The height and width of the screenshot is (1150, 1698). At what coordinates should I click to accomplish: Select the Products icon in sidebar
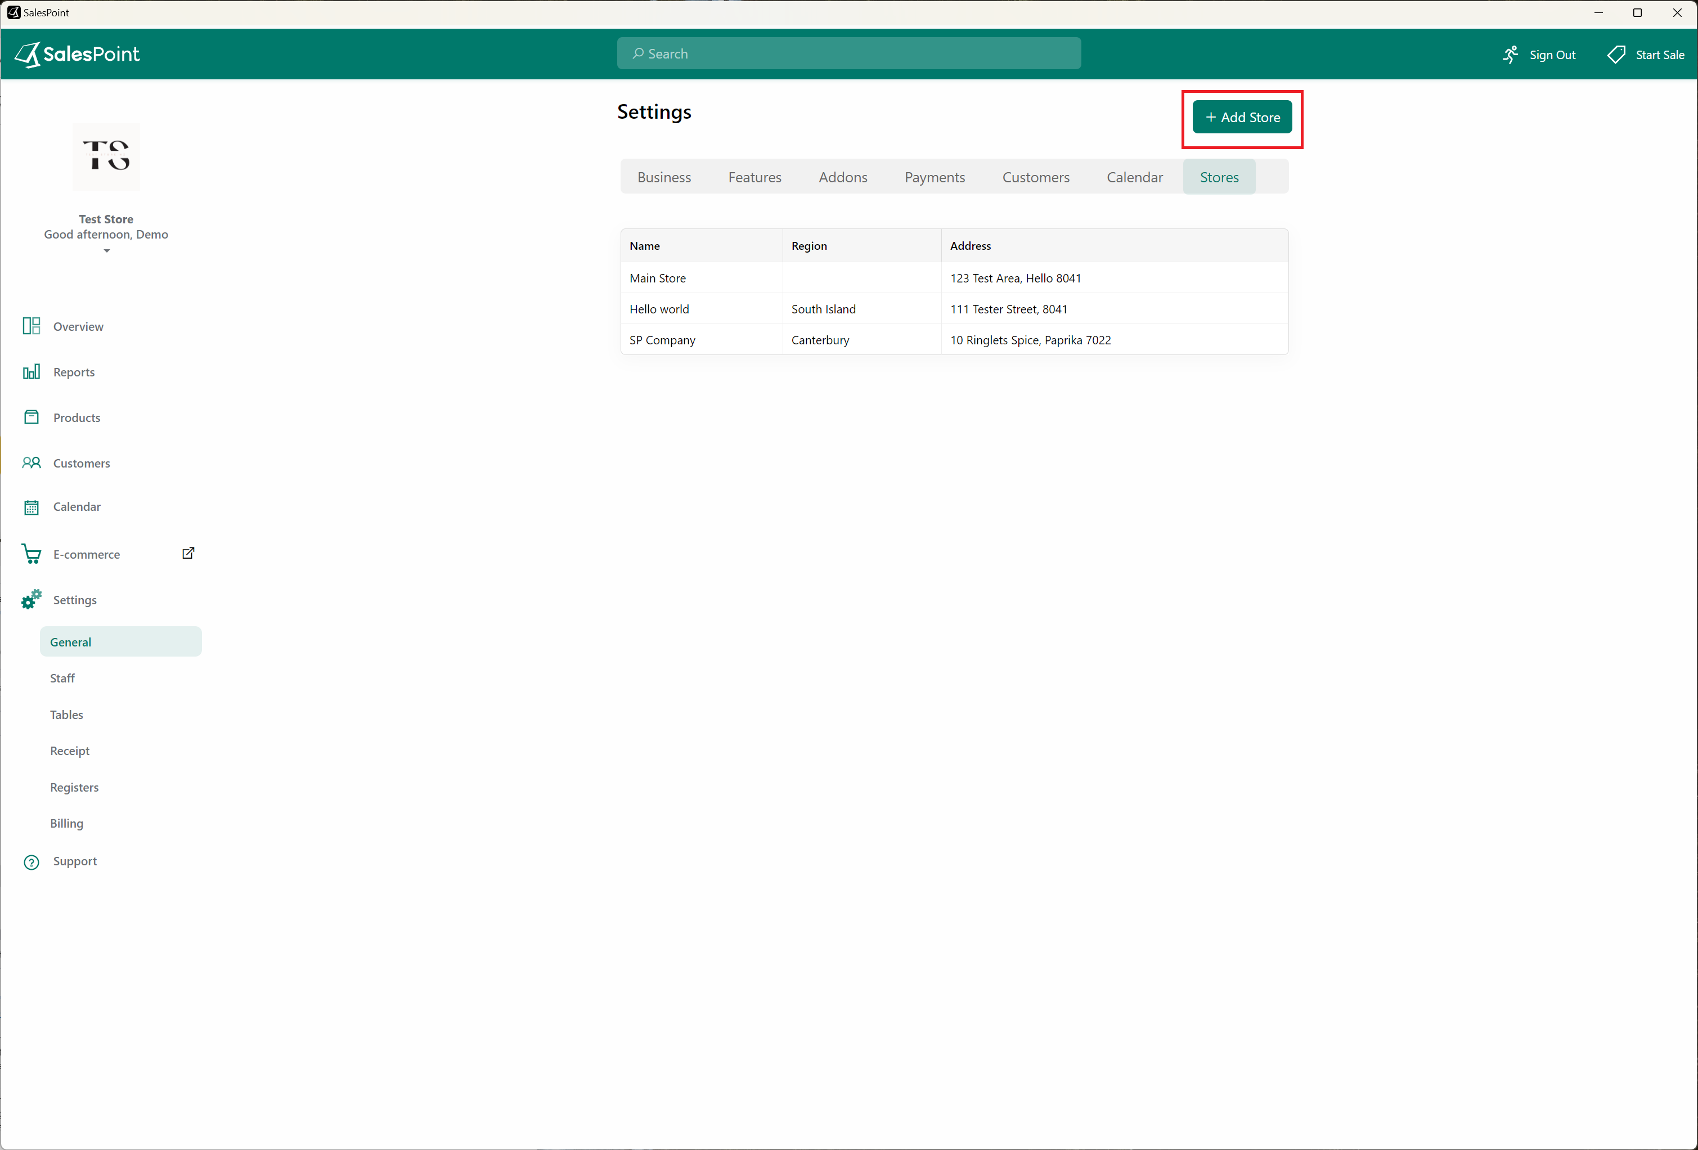point(32,416)
